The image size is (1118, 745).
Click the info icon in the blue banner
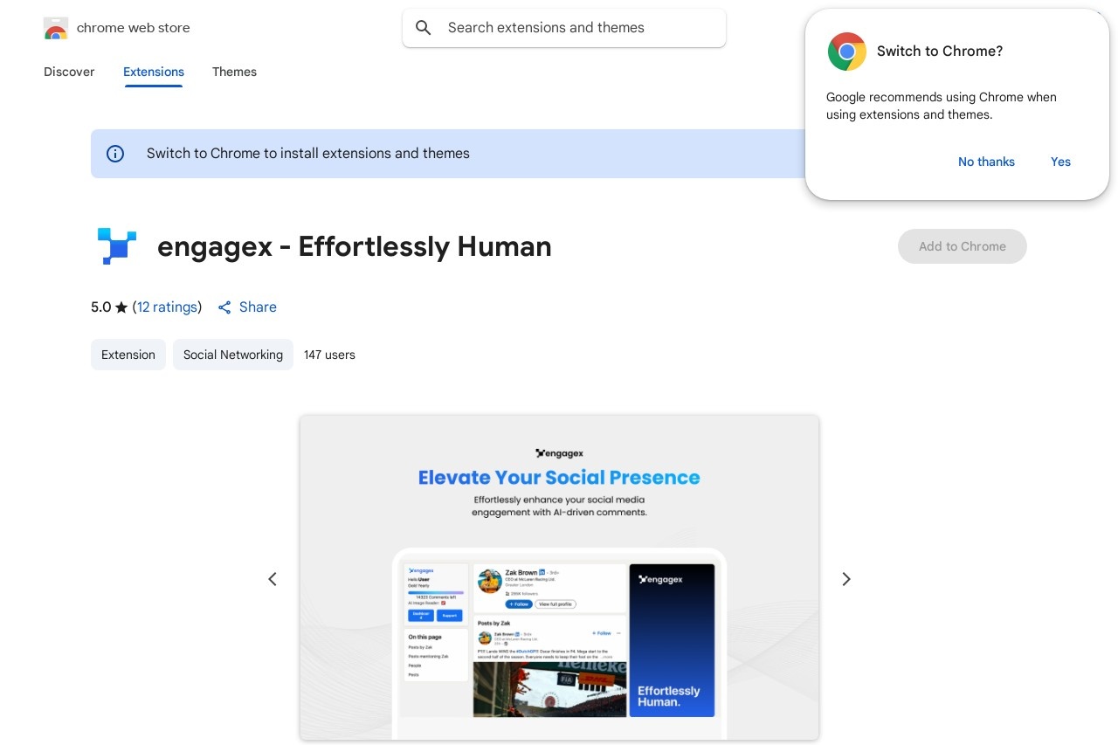115,154
